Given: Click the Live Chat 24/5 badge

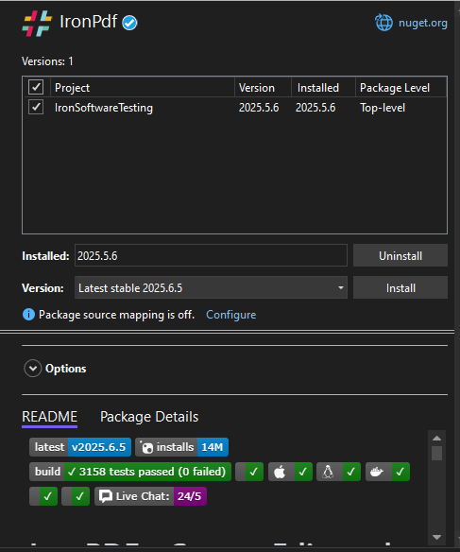Looking at the screenshot, I should (150, 496).
